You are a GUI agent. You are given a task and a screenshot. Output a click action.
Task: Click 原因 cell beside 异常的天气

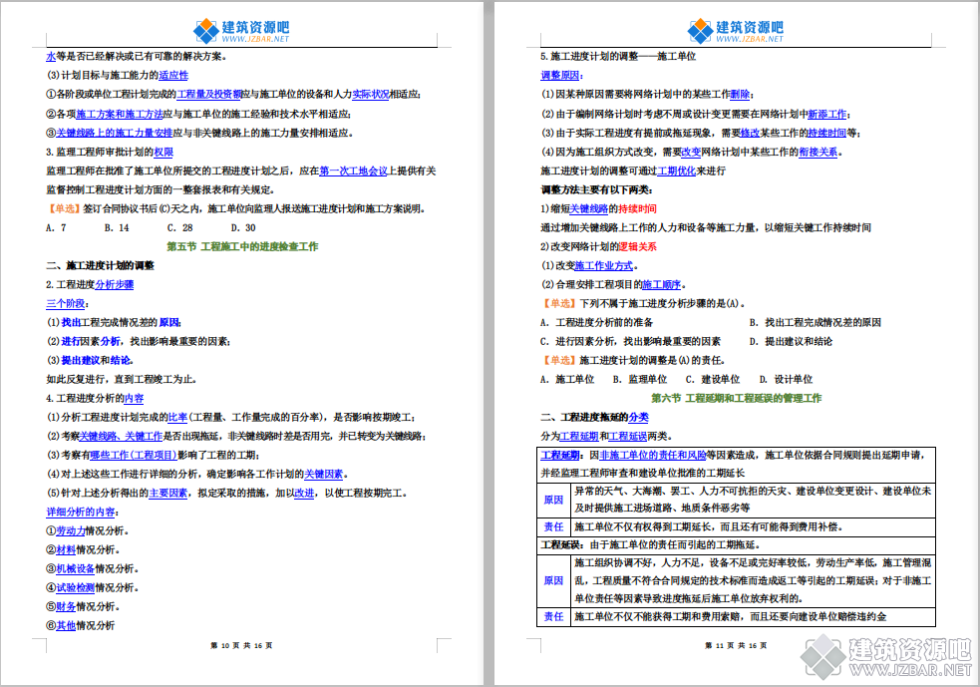point(553,501)
